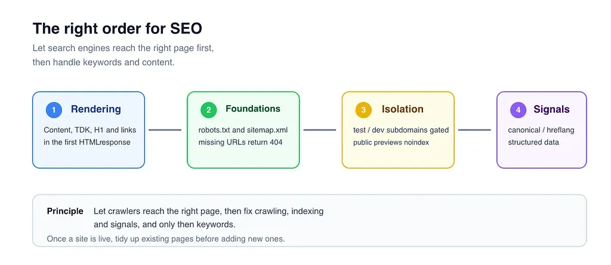Click the yellow number 3 circle
Screen dimensions: 611x265
(363, 110)
